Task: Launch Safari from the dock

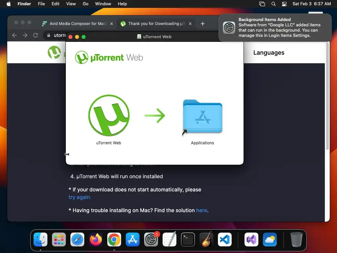Action: coord(77,239)
